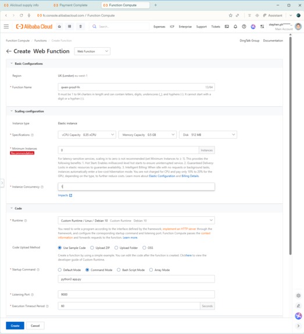Show help for Listening Port
Screen dimensions: 304x334
point(33,294)
